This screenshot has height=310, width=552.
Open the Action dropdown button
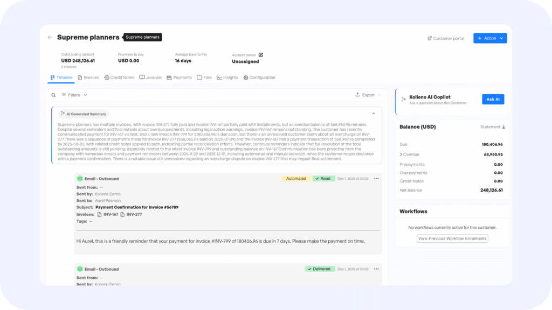(490, 38)
